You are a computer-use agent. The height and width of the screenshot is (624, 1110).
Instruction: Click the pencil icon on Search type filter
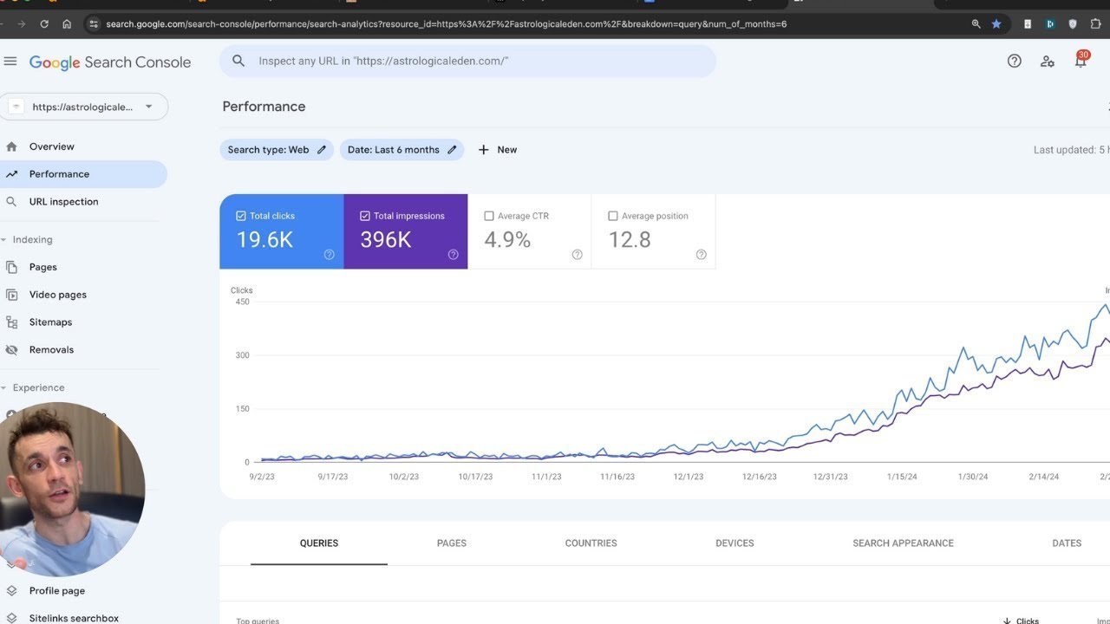coord(322,150)
